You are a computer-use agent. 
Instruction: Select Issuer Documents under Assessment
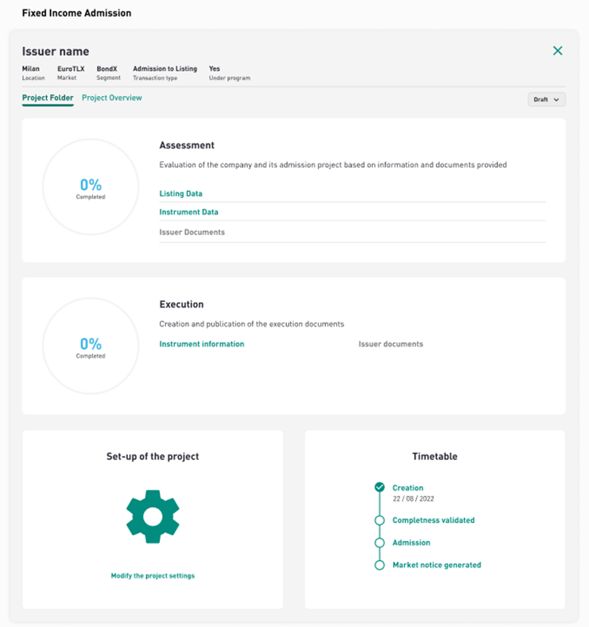(x=192, y=232)
